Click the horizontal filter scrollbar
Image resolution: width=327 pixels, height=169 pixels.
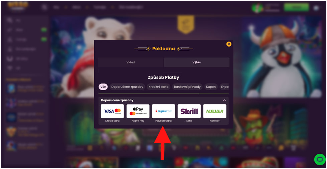(149, 93)
